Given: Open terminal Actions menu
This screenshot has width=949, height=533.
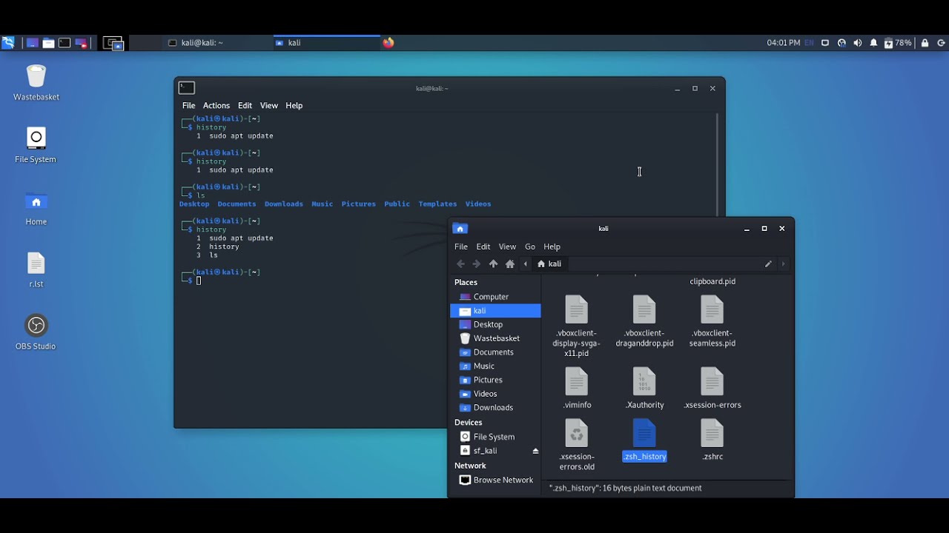Looking at the screenshot, I should click(x=216, y=106).
